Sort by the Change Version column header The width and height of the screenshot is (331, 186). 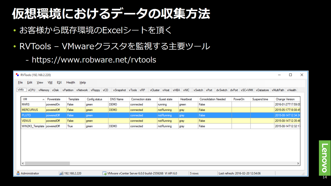pos(287,99)
